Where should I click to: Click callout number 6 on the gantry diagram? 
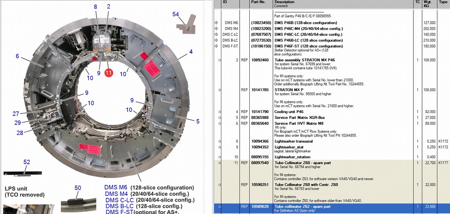click(17, 56)
